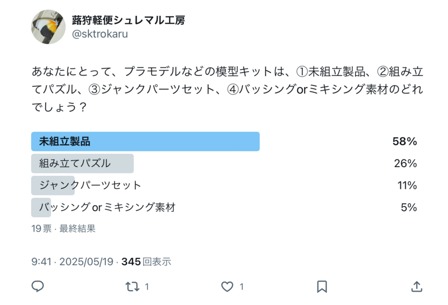This screenshot has width=448, height=305.
Task: View the 345 回表示 view count
Action: coord(146,262)
